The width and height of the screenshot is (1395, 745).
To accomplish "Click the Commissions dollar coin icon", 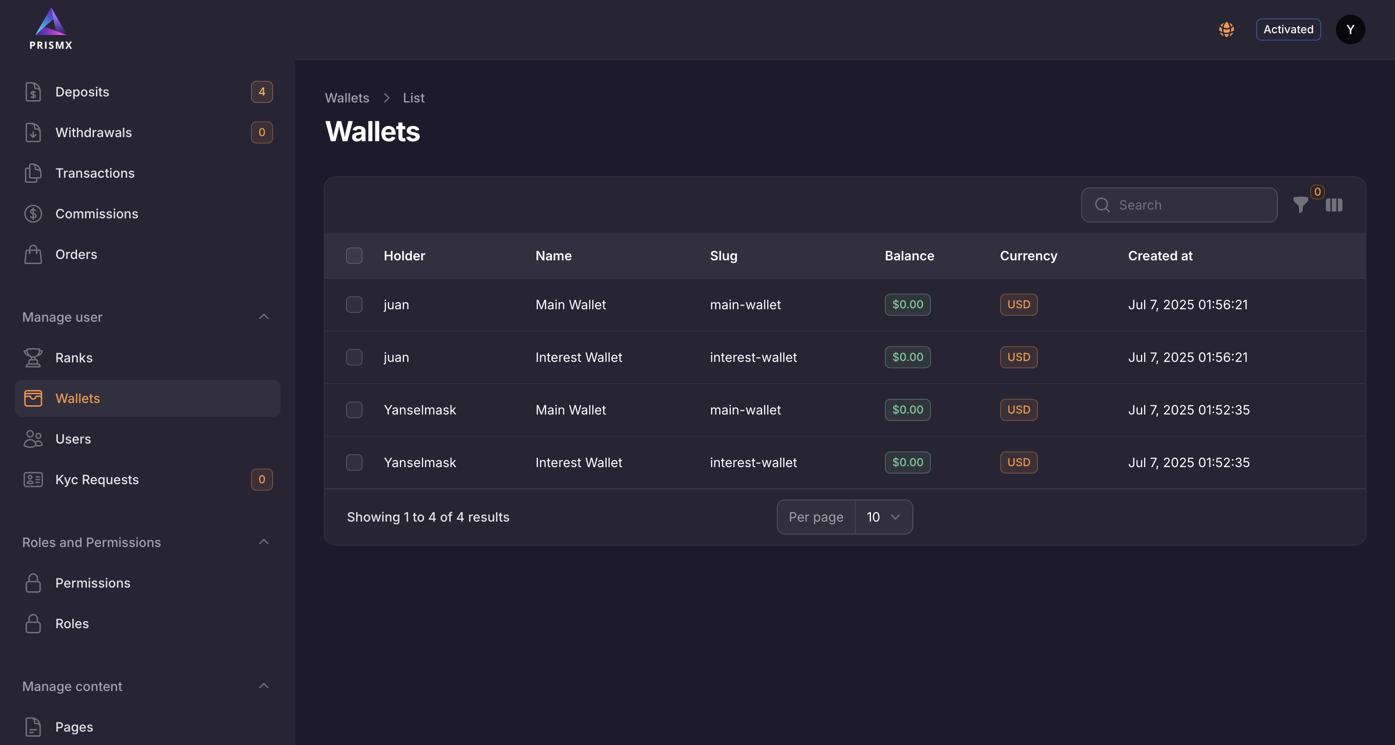I will pos(33,214).
